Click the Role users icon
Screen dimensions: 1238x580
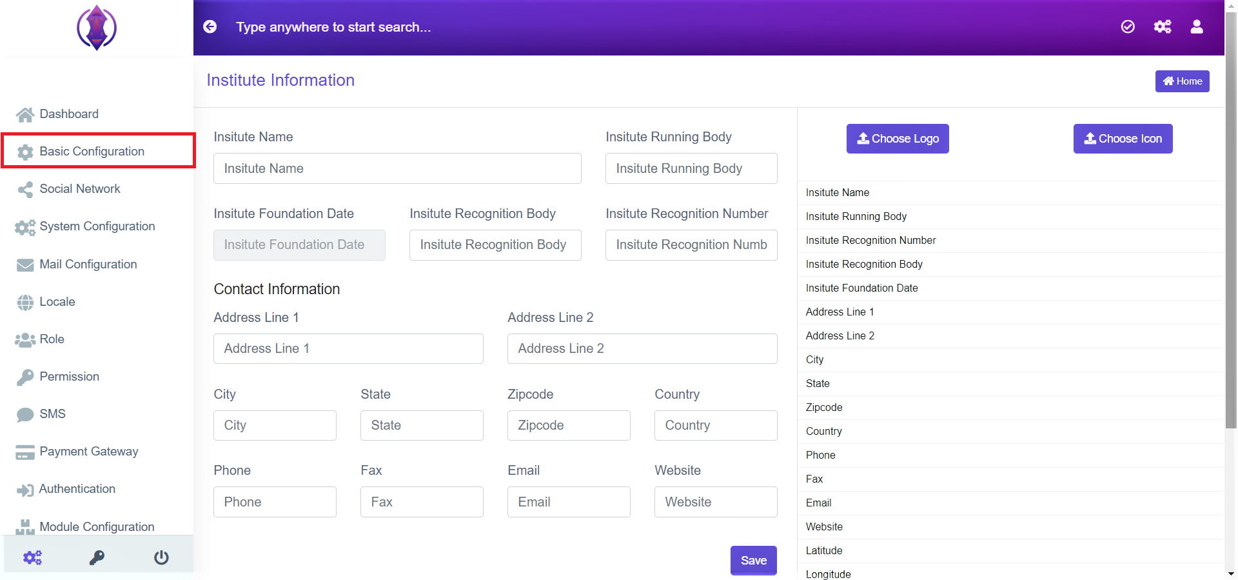coord(25,340)
